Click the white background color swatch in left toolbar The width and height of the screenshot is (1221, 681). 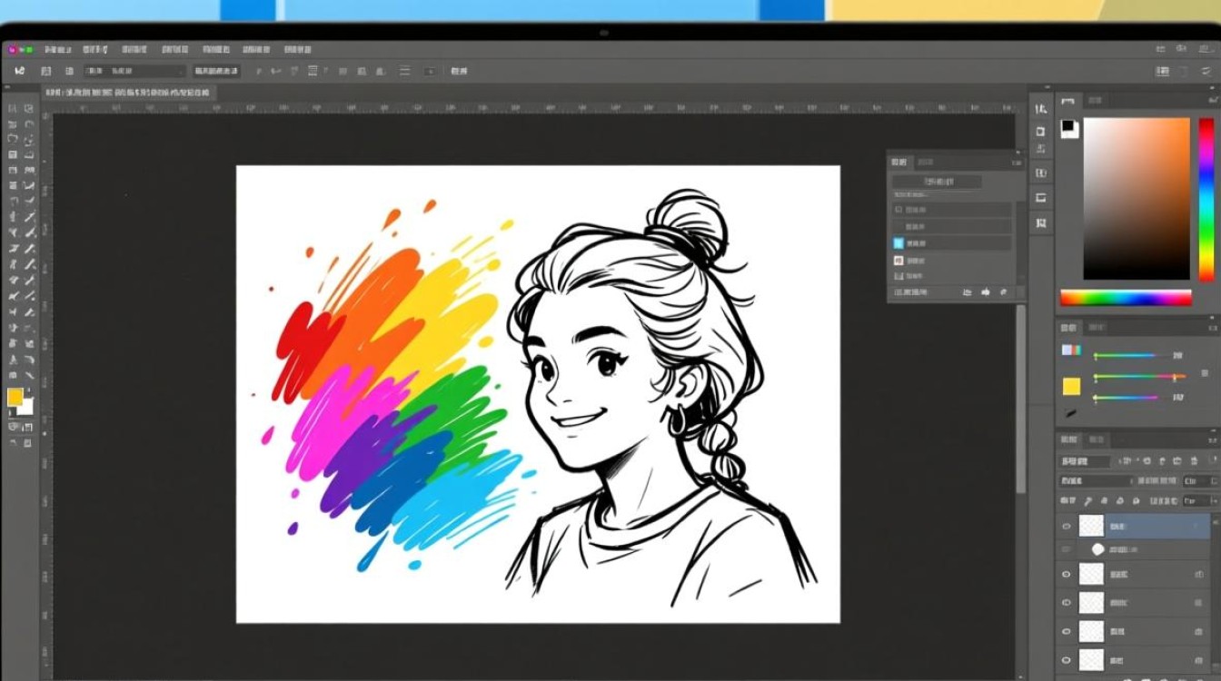(x=26, y=407)
